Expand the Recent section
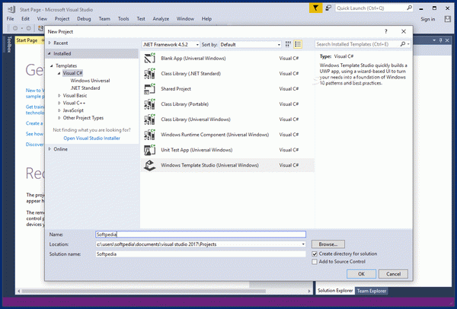 pyautogui.click(x=50, y=43)
